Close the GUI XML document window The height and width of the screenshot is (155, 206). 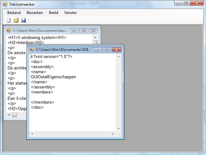[116, 50]
